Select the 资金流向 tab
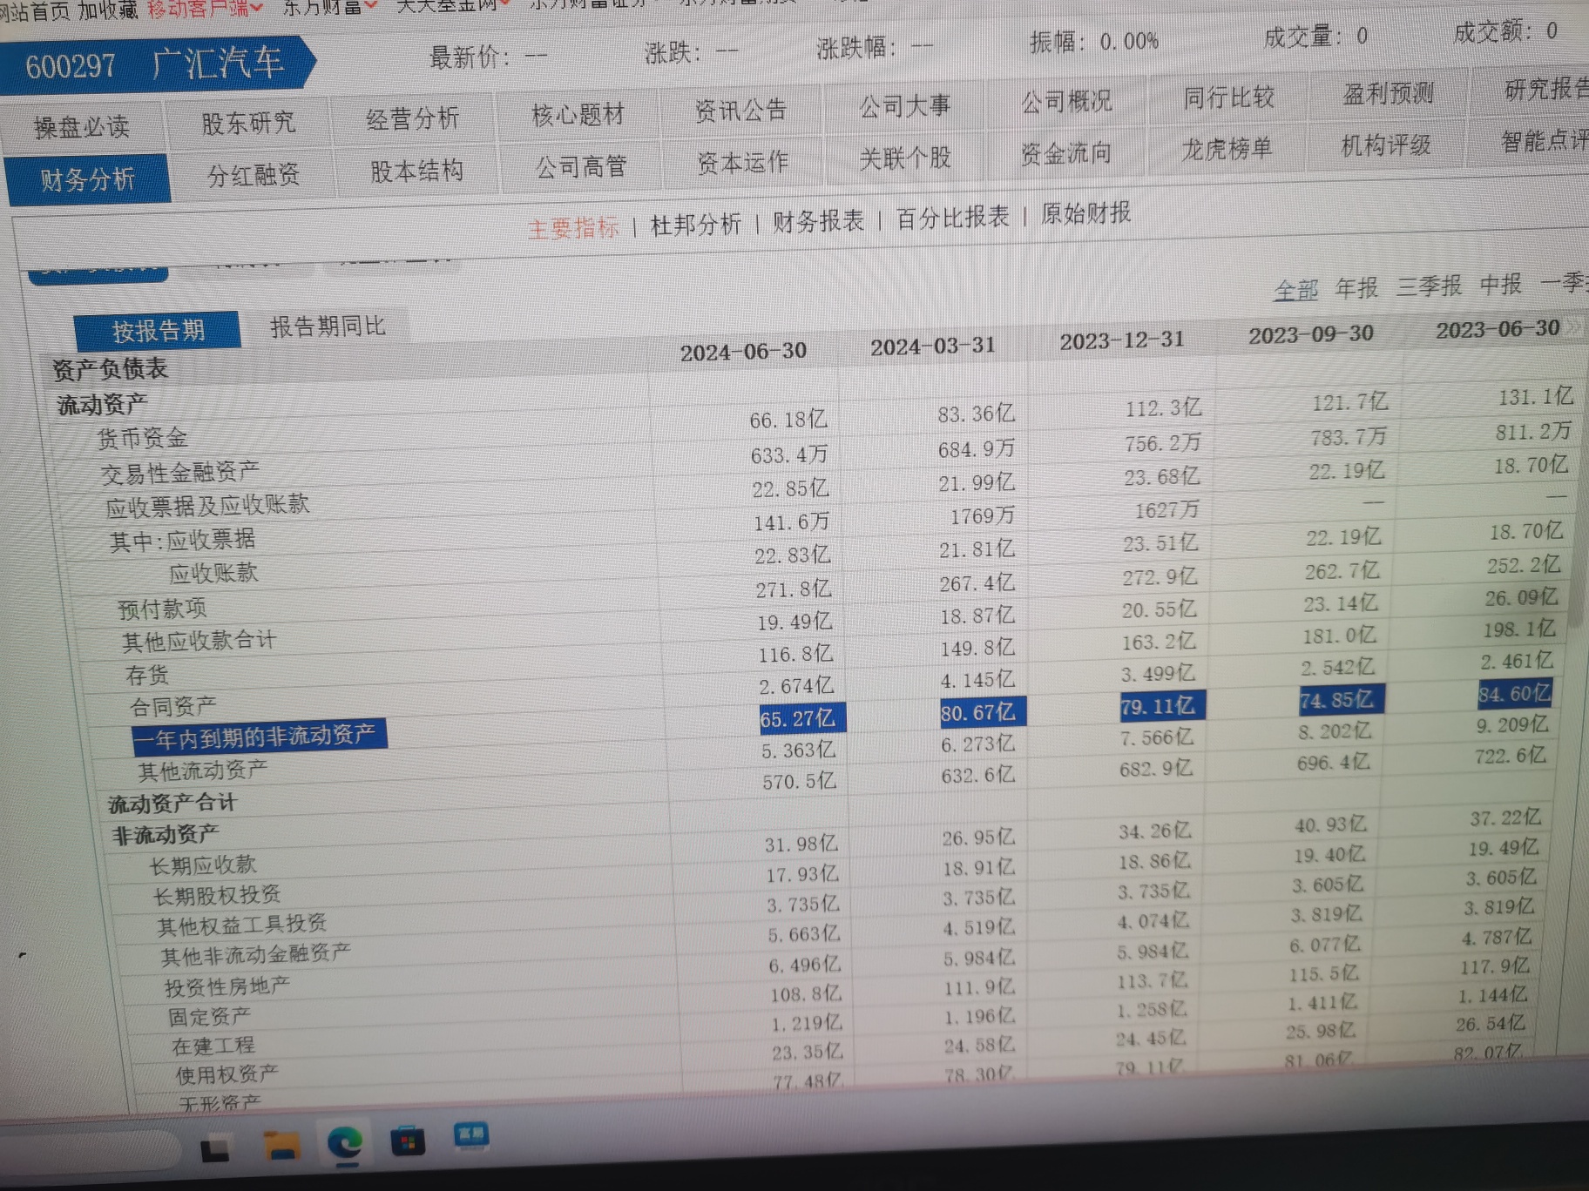The width and height of the screenshot is (1589, 1191). point(1066,153)
